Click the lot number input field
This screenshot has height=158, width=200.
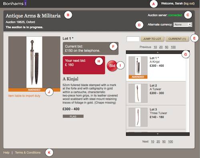(133, 39)
